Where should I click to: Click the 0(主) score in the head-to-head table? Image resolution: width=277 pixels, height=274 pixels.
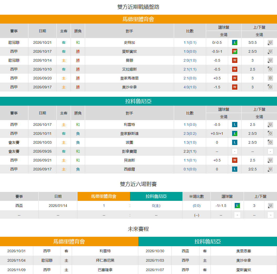pos(156,206)
